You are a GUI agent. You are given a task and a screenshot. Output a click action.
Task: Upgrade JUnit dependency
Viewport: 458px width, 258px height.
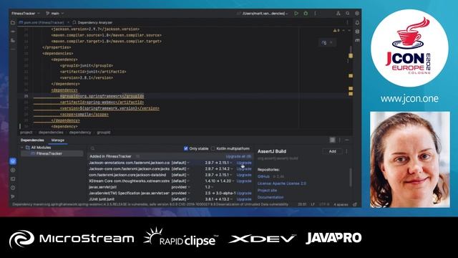point(244,199)
